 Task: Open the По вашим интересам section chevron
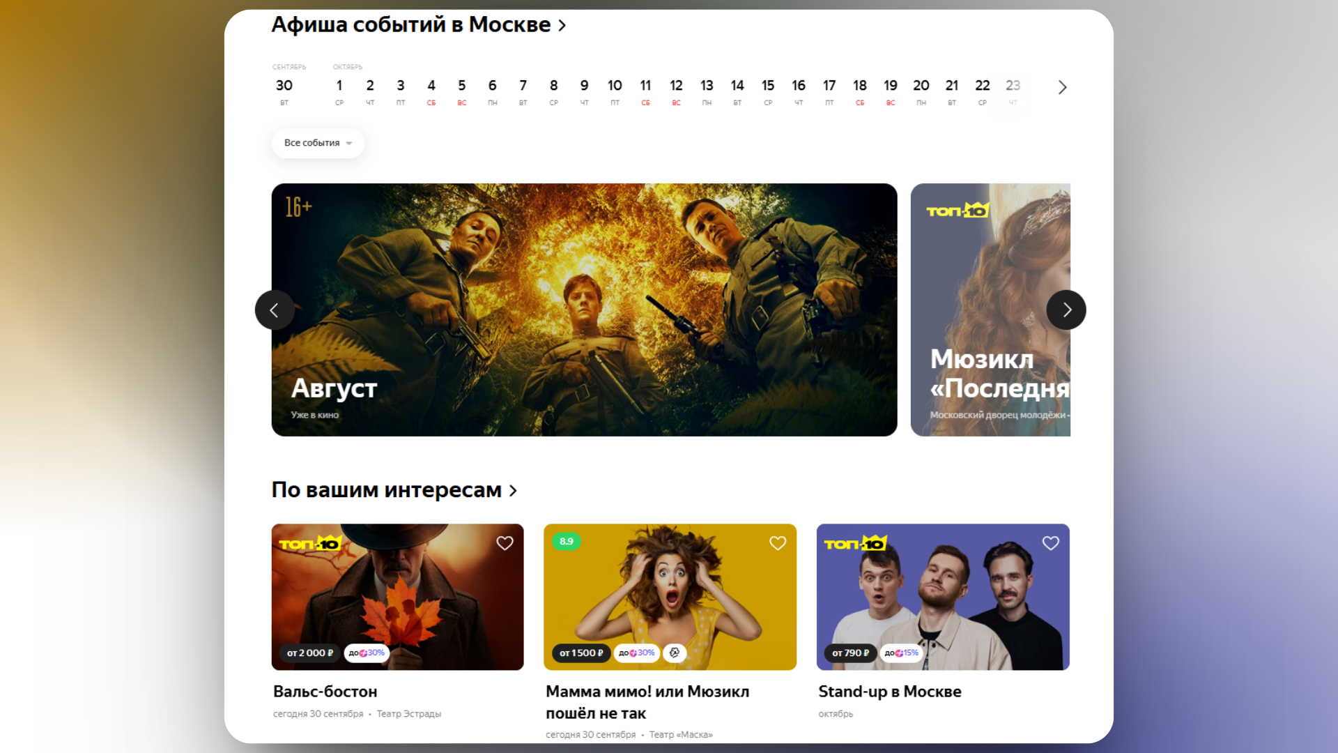(x=514, y=490)
